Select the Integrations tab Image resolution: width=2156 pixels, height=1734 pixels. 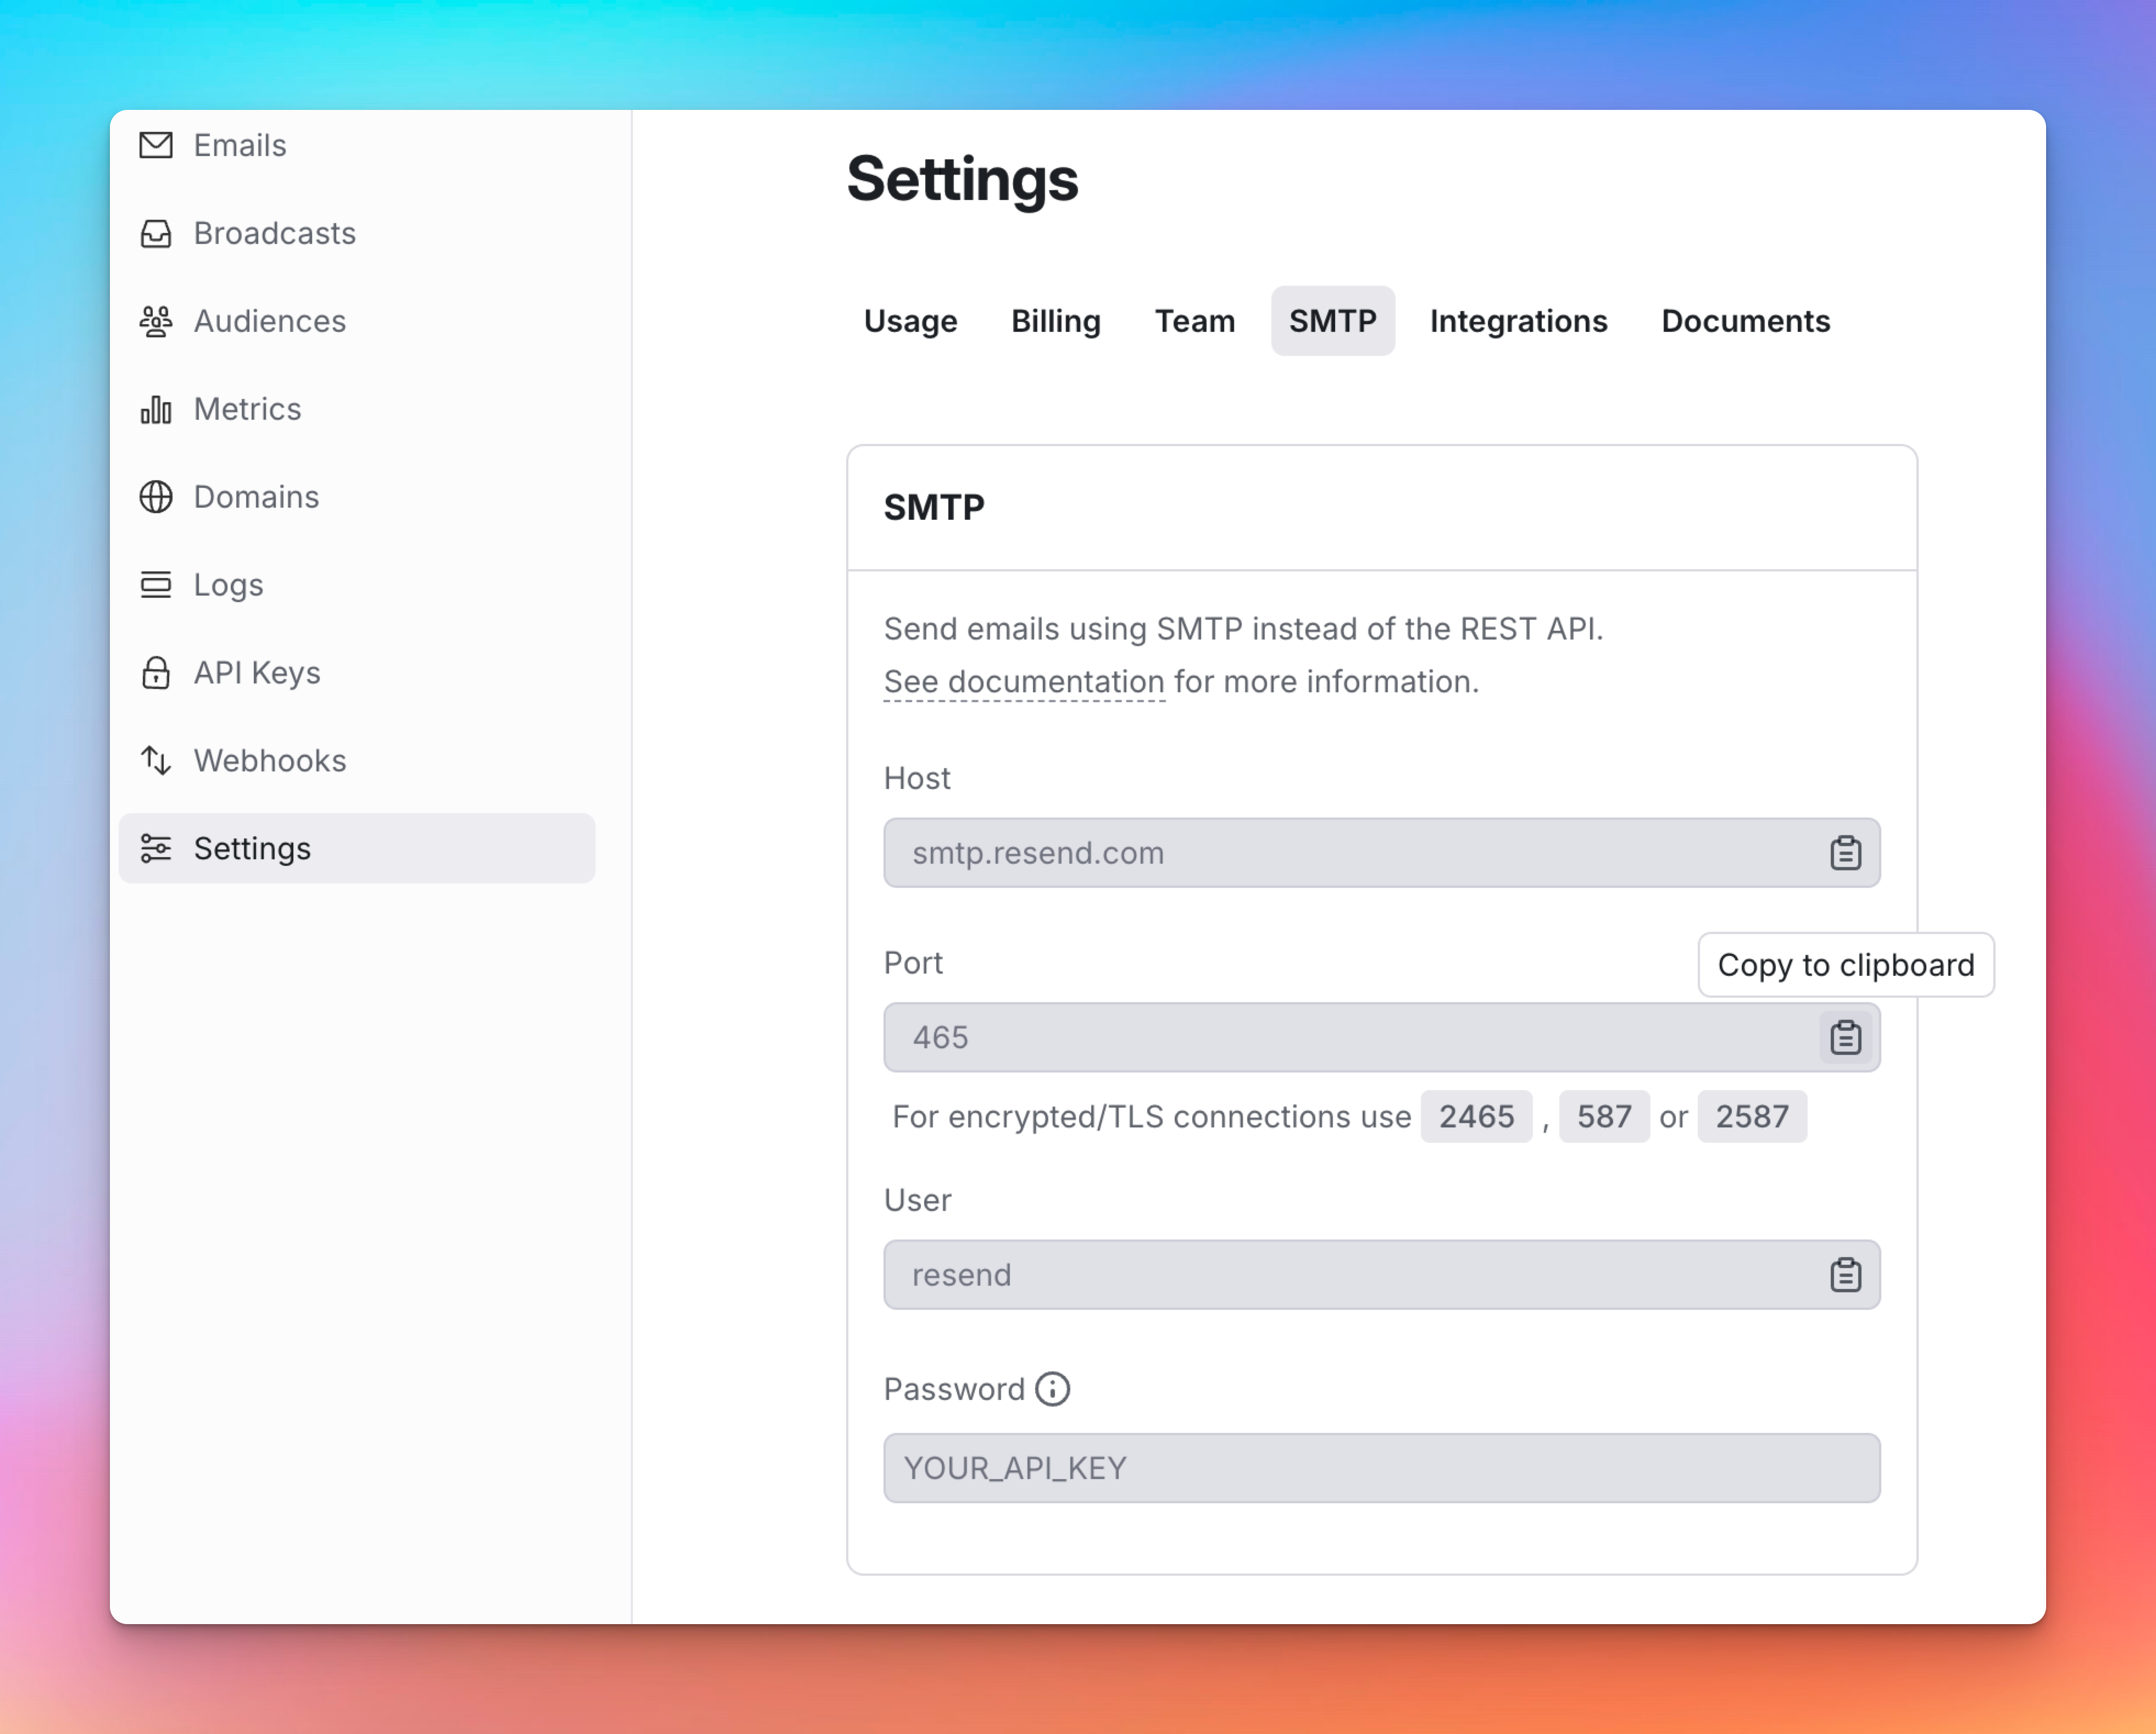tap(1518, 321)
